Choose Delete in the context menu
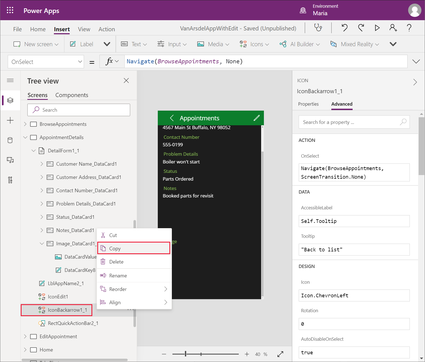Screen dimensions: 425x362 pyautogui.click(x=116, y=262)
